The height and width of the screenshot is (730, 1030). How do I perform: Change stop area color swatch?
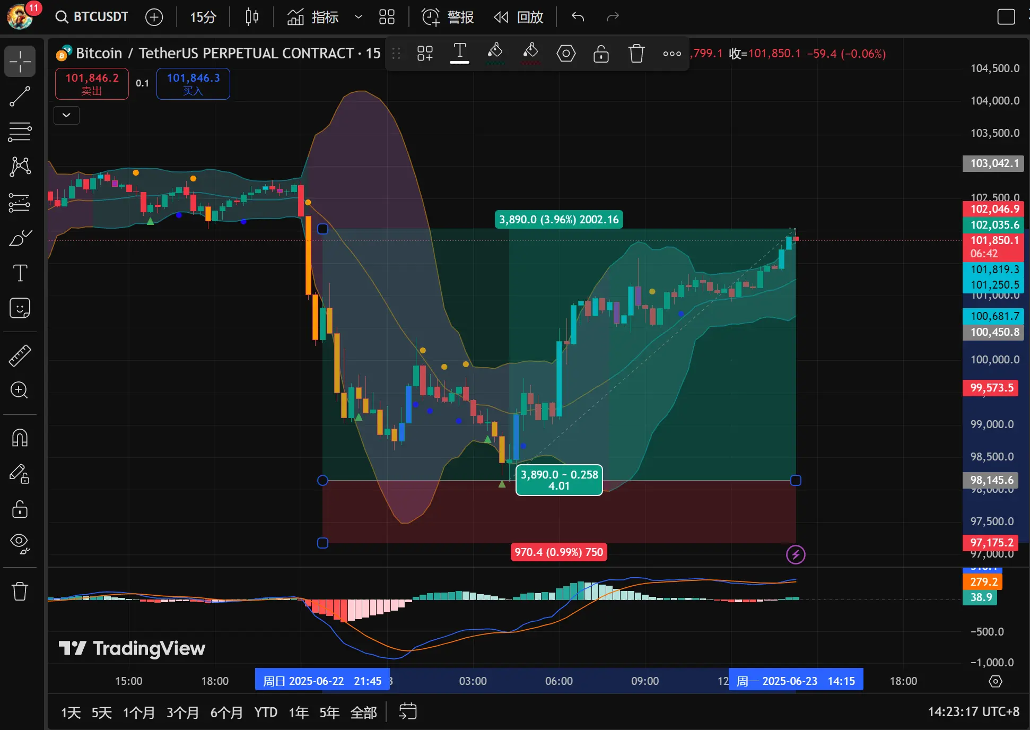[530, 53]
